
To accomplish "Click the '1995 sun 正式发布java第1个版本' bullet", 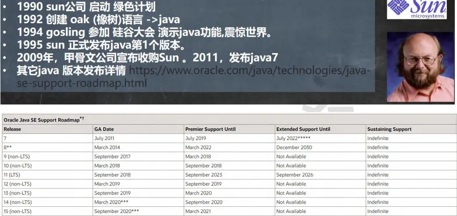I will pos(101,45).
